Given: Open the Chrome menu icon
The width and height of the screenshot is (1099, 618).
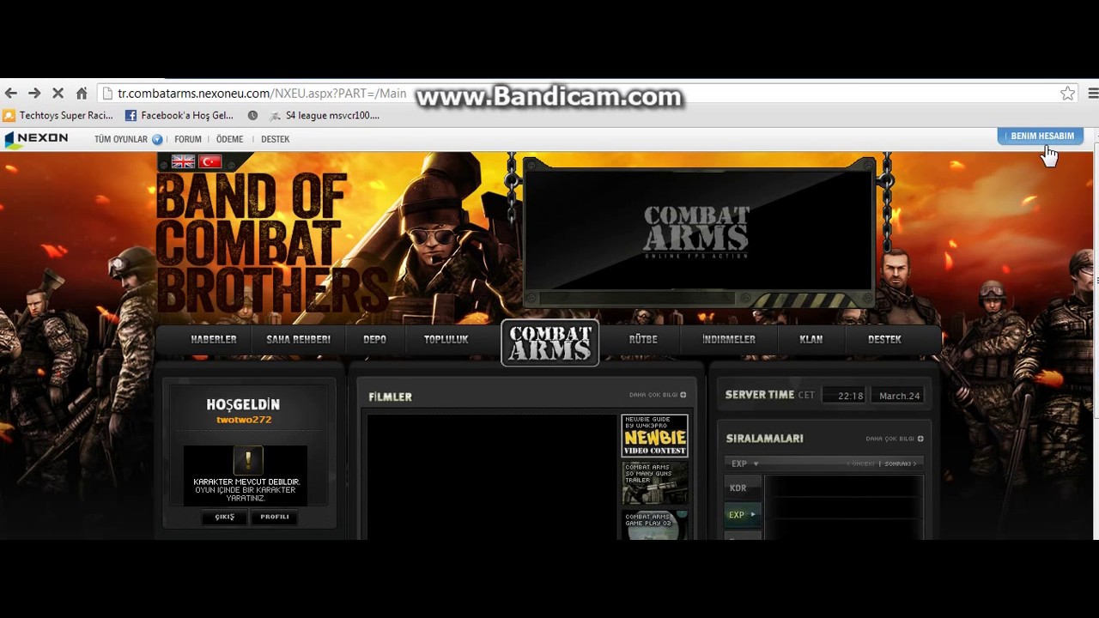Looking at the screenshot, I should (1092, 94).
